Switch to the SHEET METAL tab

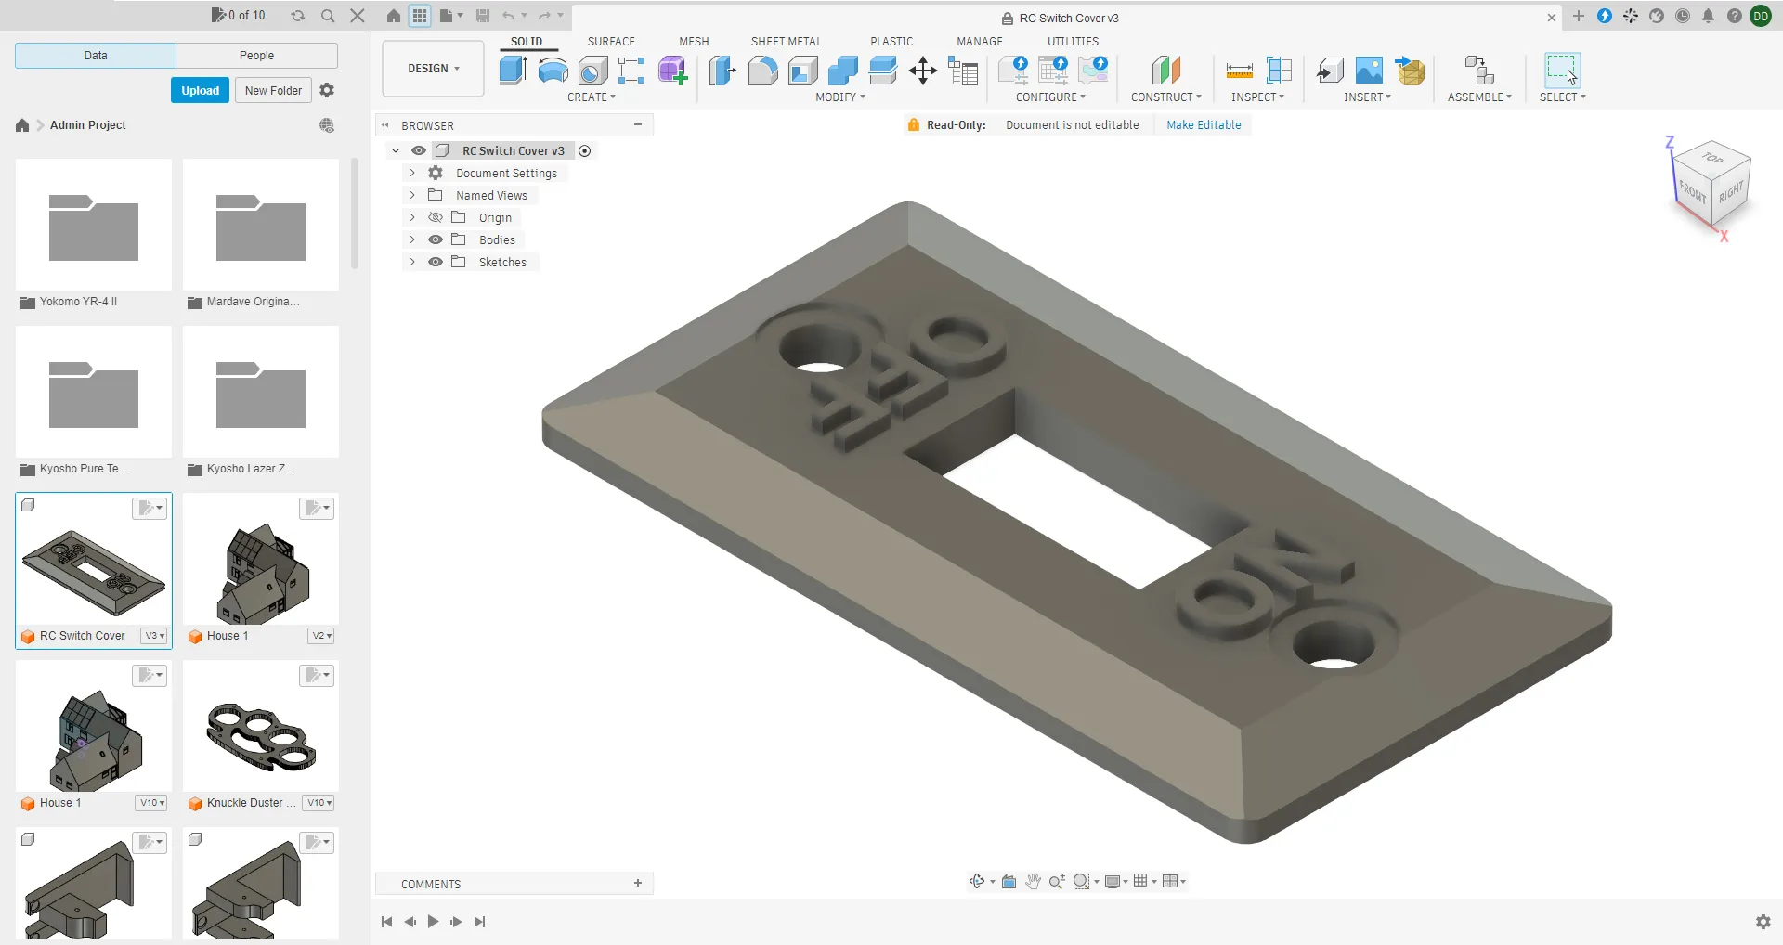click(x=787, y=42)
